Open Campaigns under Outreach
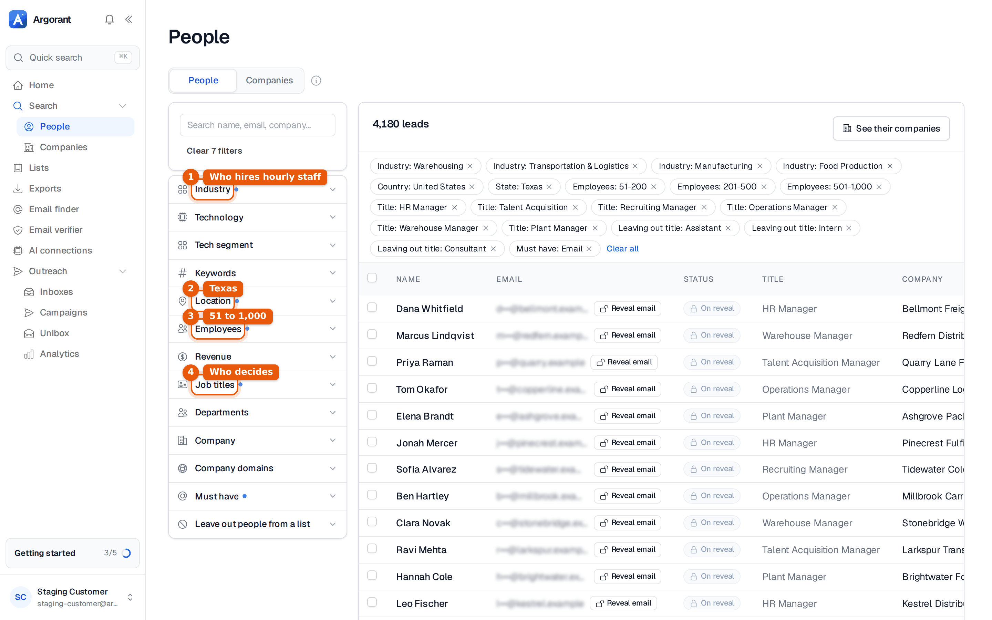 point(63,312)
